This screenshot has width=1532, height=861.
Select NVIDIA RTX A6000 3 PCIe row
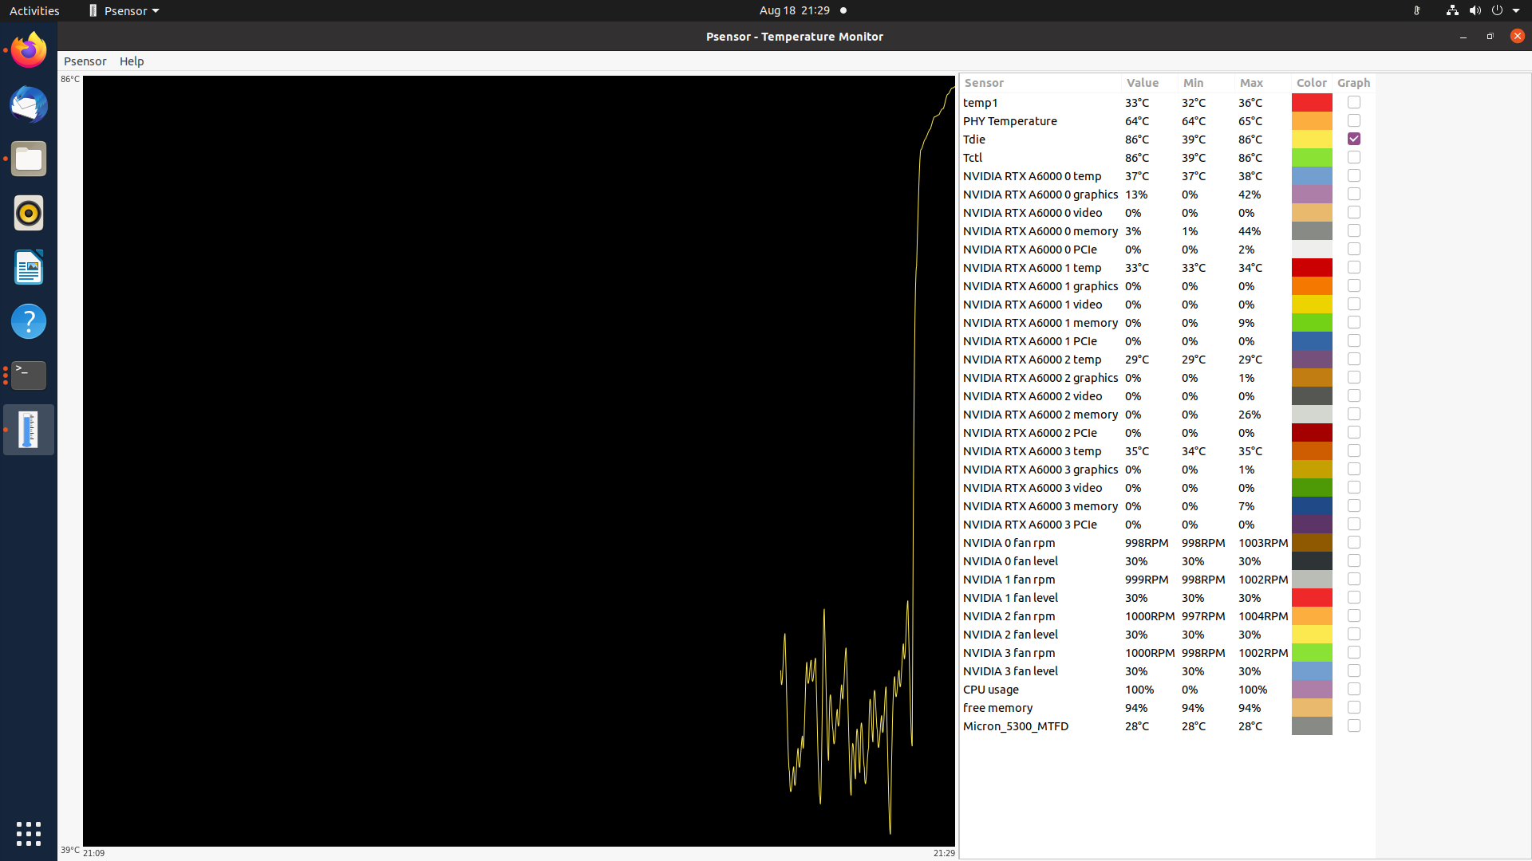coord(1167,524)
